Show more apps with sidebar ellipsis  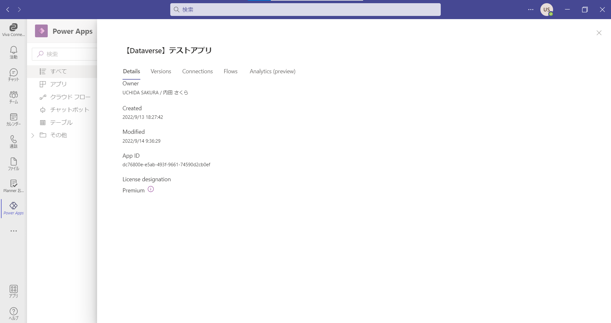pos(13,231)
